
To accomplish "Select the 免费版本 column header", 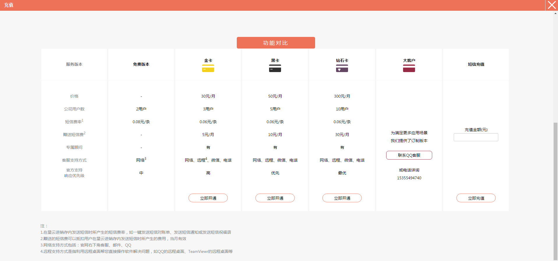I will click(x=141, y=64).
